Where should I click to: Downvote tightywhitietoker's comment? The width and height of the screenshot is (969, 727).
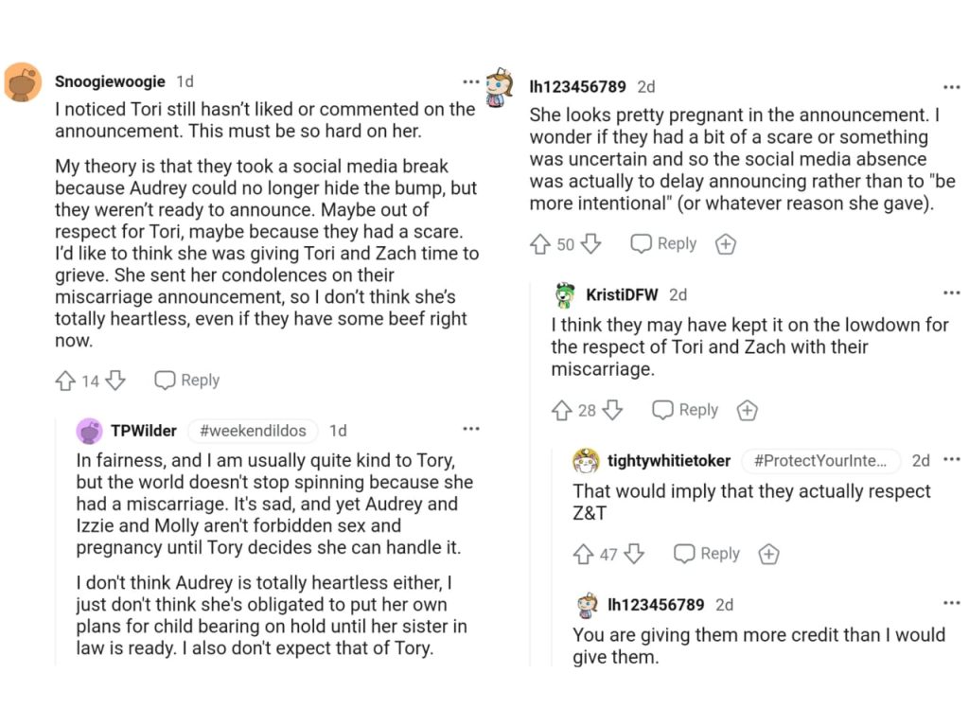click(x=634, y=554)
